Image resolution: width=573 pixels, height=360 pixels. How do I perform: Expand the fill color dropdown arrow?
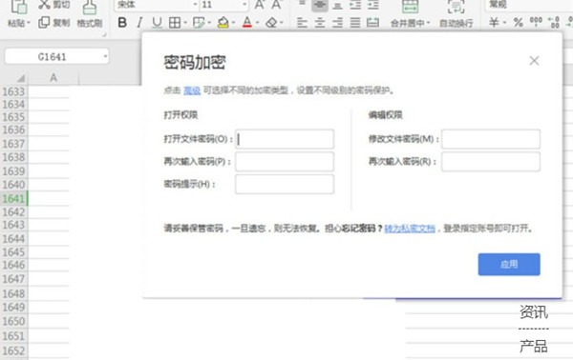coord(233,23)
